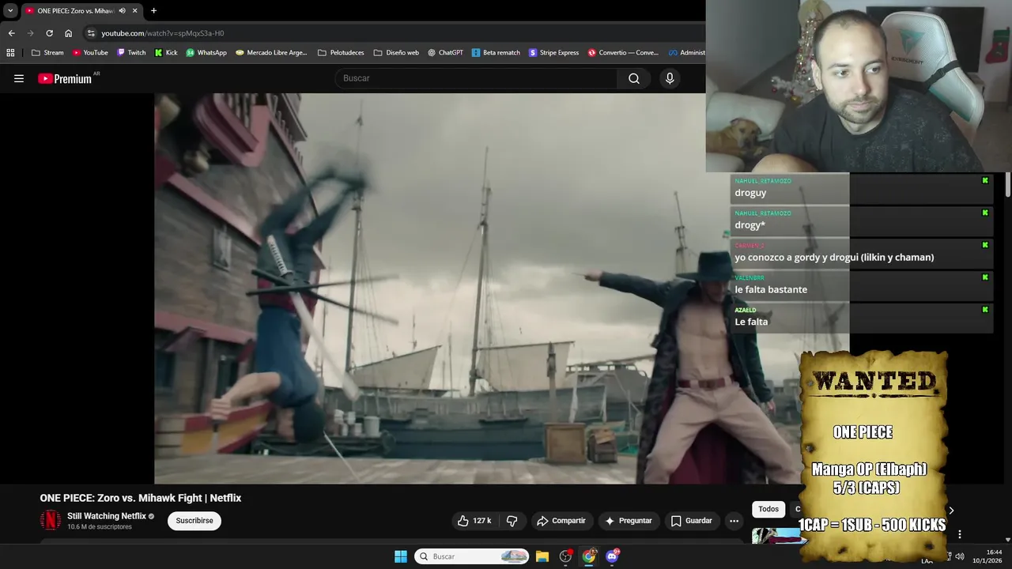Screen dimensions: 1012x569
Task: Open File Explorer from the taskbar
Action: (542, 556)
